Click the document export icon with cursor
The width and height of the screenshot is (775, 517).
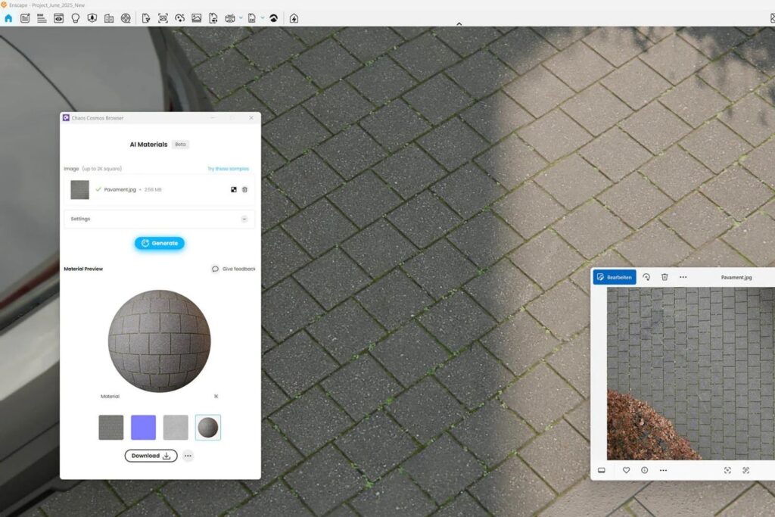[146, 18]
